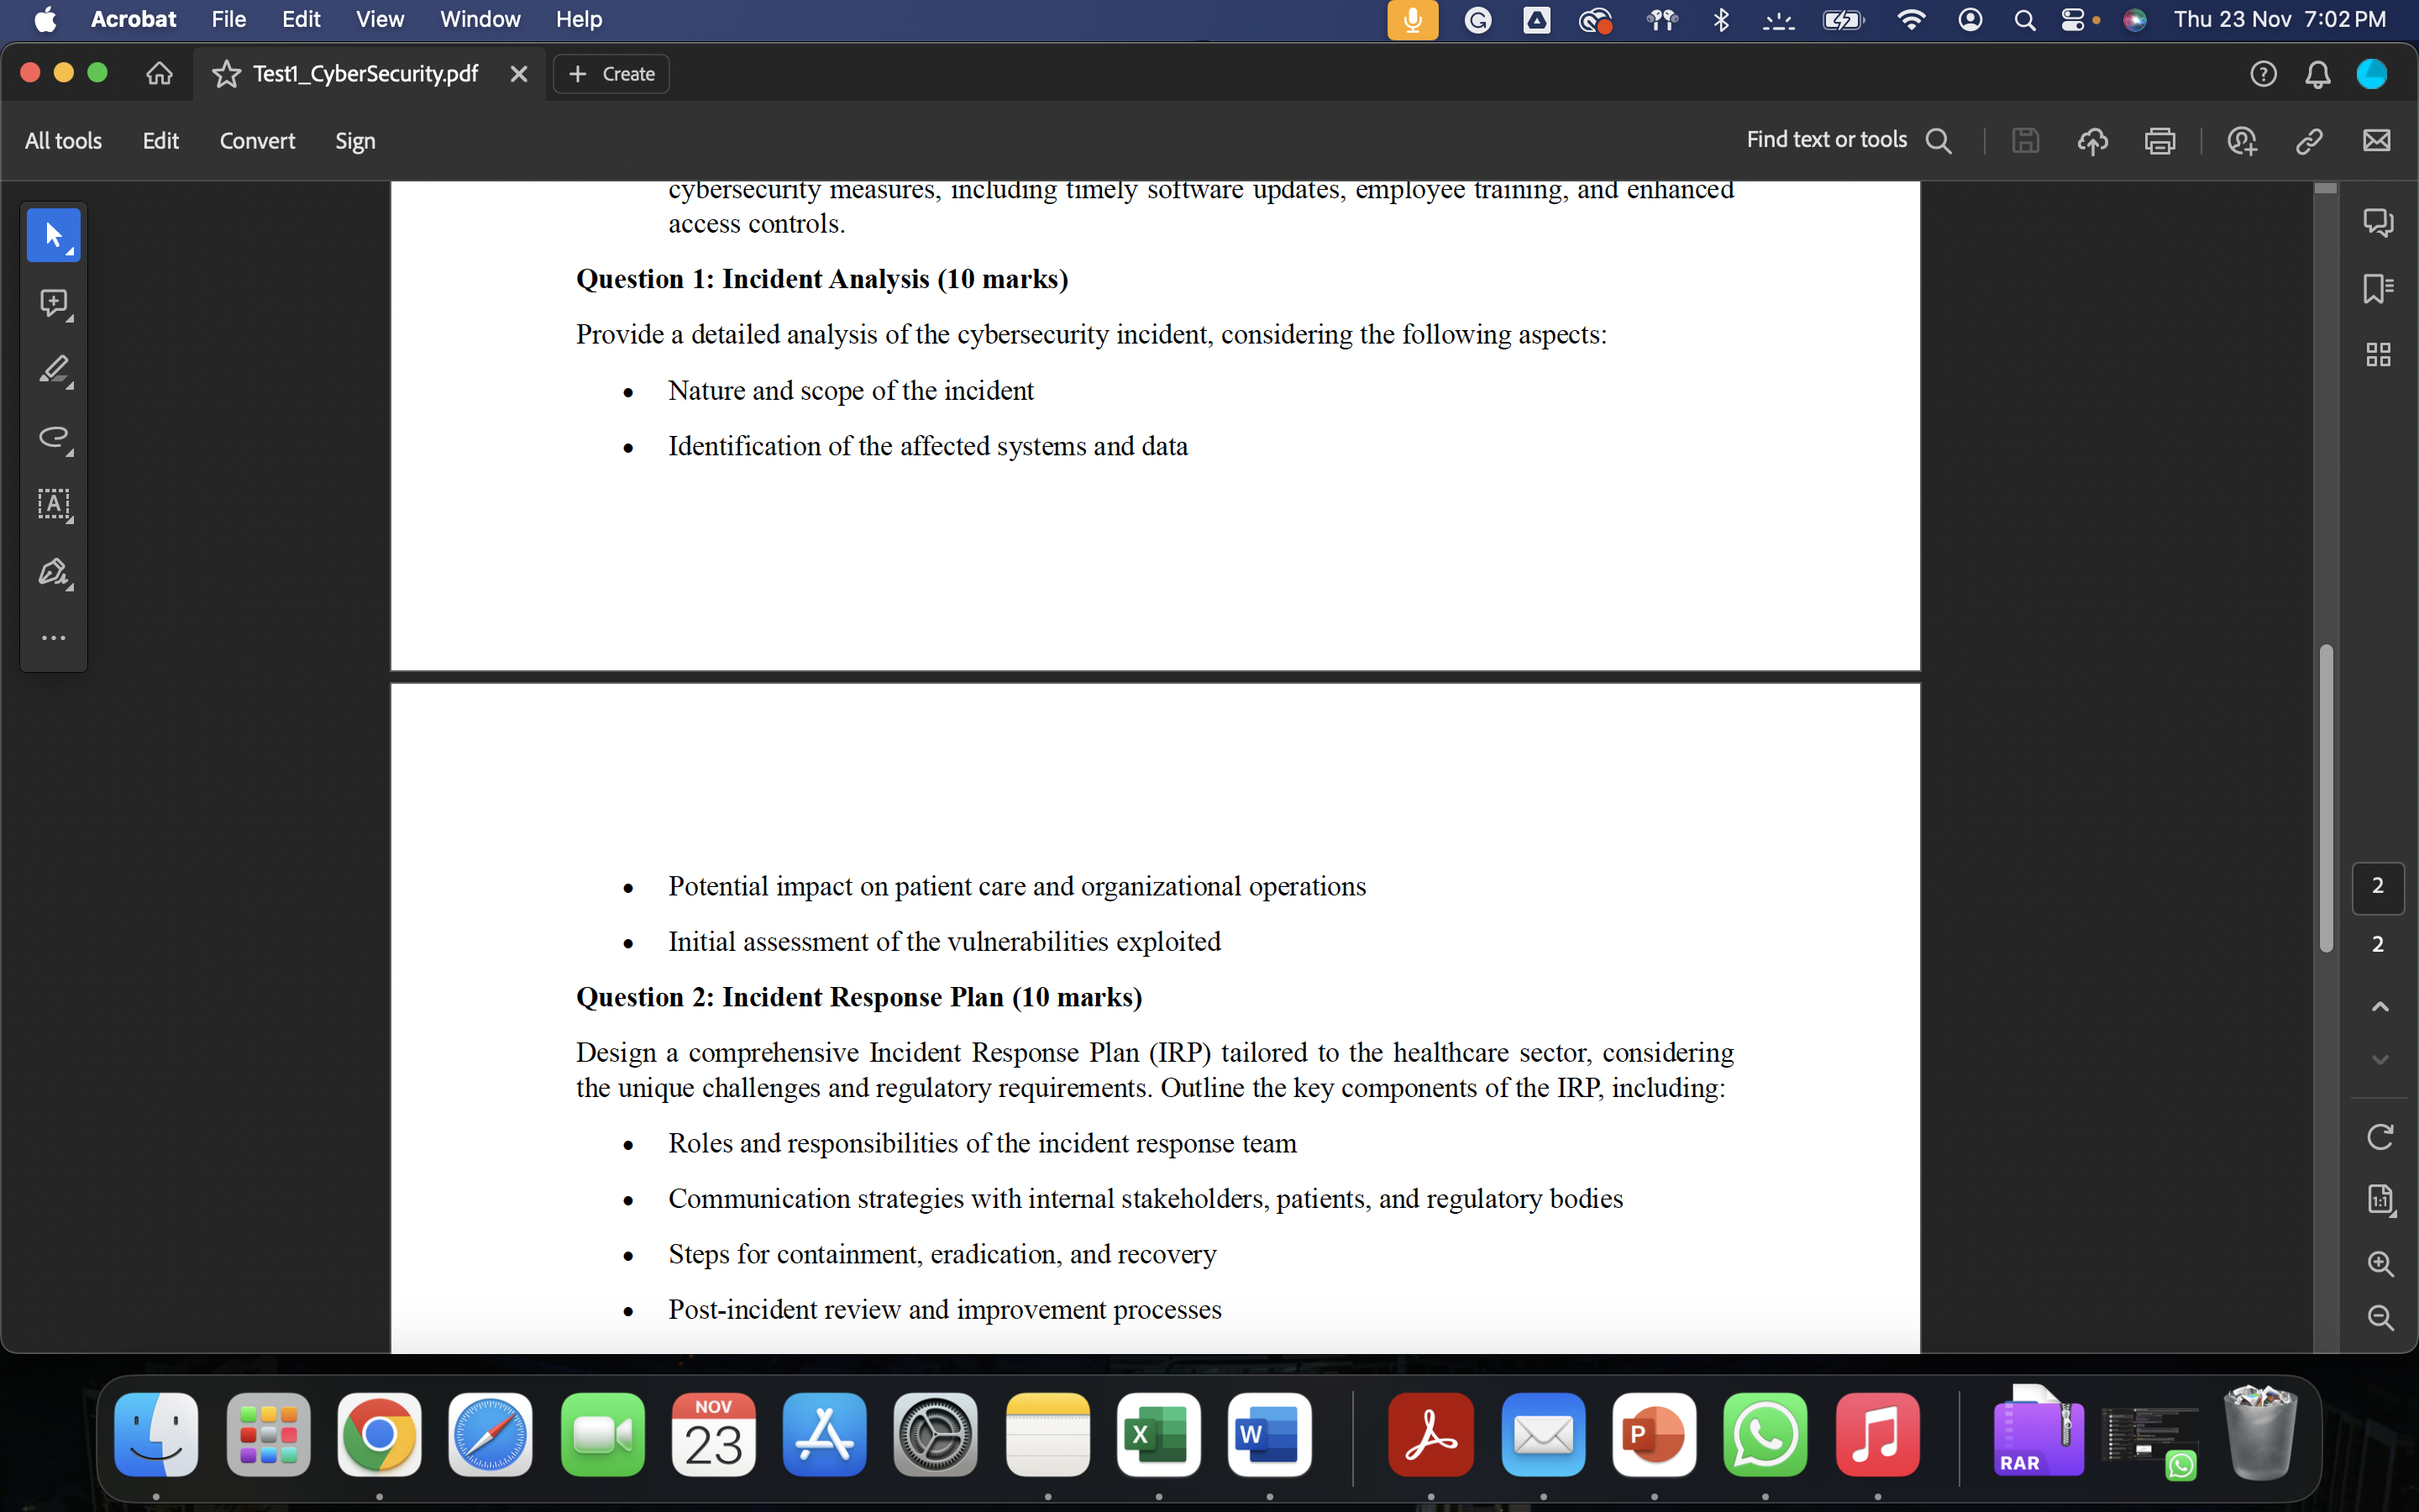Share the document with others
Screen dimensions: 2419x1512
(2242, 141)
